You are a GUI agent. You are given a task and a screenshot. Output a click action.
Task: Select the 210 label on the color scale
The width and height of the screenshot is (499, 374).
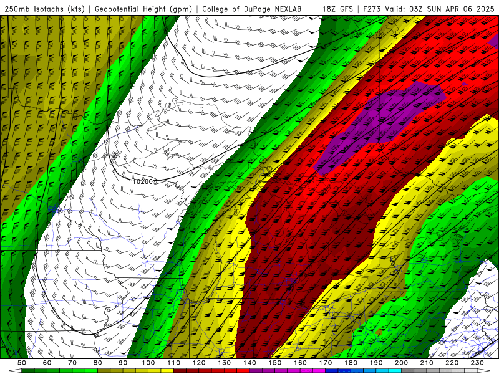click(427, 363)
